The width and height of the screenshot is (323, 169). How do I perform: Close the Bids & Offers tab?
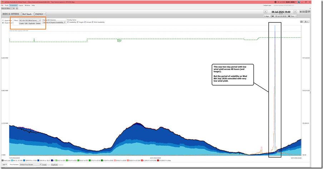[x=14, y=9]
